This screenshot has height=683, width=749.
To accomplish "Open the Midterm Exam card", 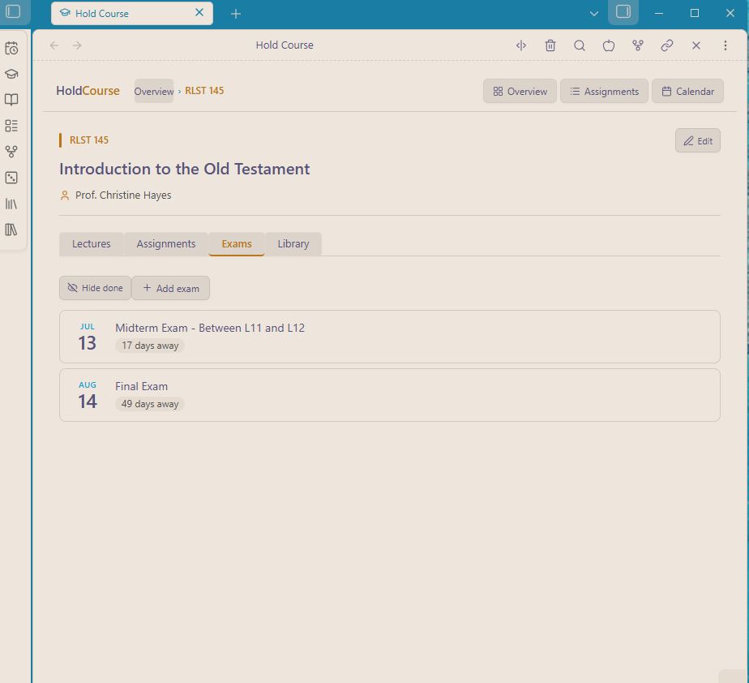I will click(390, 337).
